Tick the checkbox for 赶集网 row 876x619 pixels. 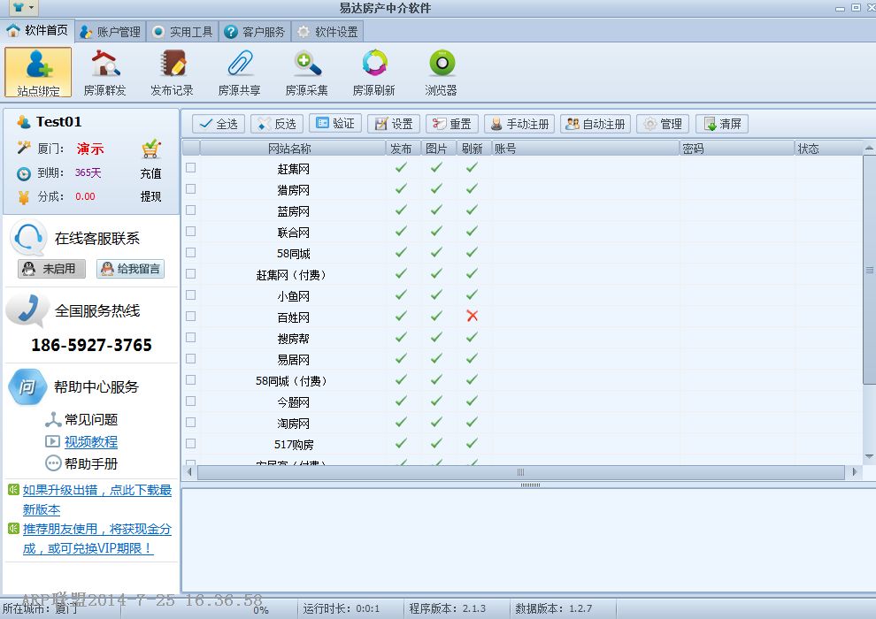190,168
